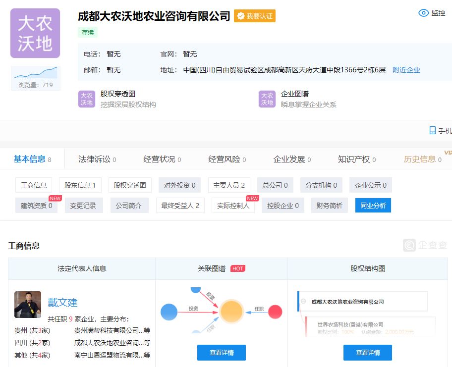This screenshot has width=452, height=367.
Task: Open 企业图谱 purple icon tile
Action: [267, 99]
